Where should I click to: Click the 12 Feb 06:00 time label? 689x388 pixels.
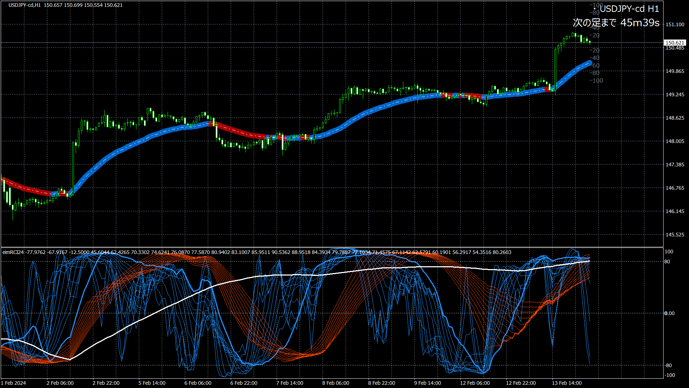point(475,383)
